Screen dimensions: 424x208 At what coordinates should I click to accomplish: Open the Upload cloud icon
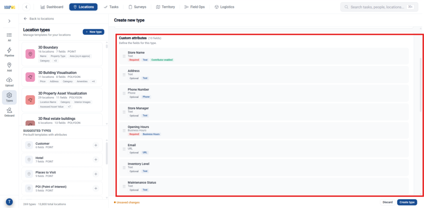pos(10,82)
